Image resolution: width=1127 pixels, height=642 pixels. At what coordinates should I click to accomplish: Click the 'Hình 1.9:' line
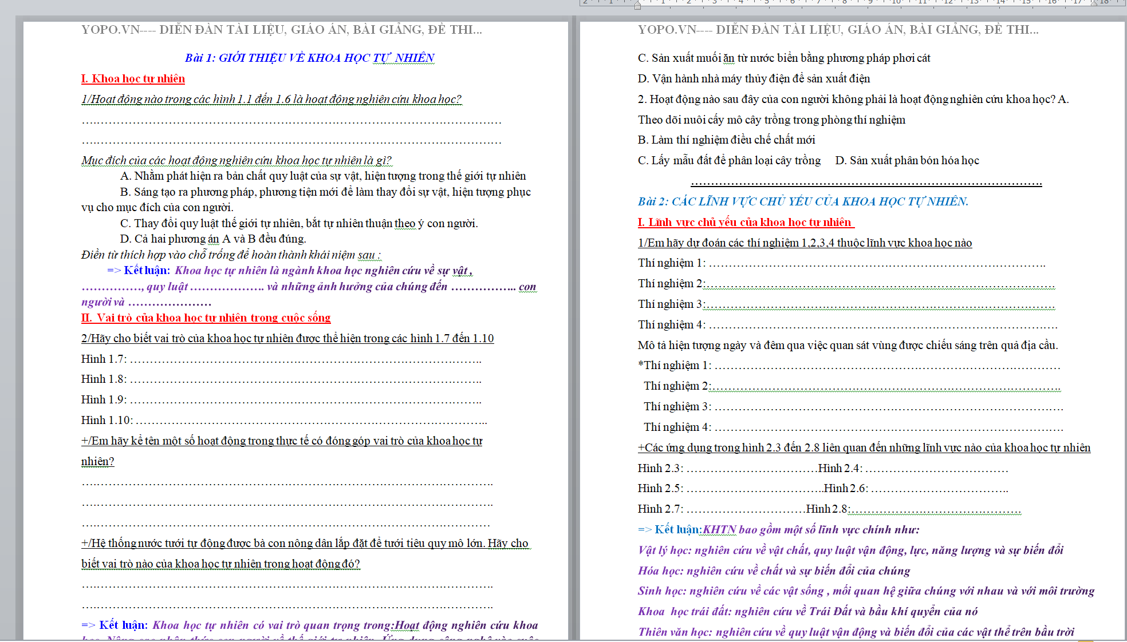click(x=281, y=399)
